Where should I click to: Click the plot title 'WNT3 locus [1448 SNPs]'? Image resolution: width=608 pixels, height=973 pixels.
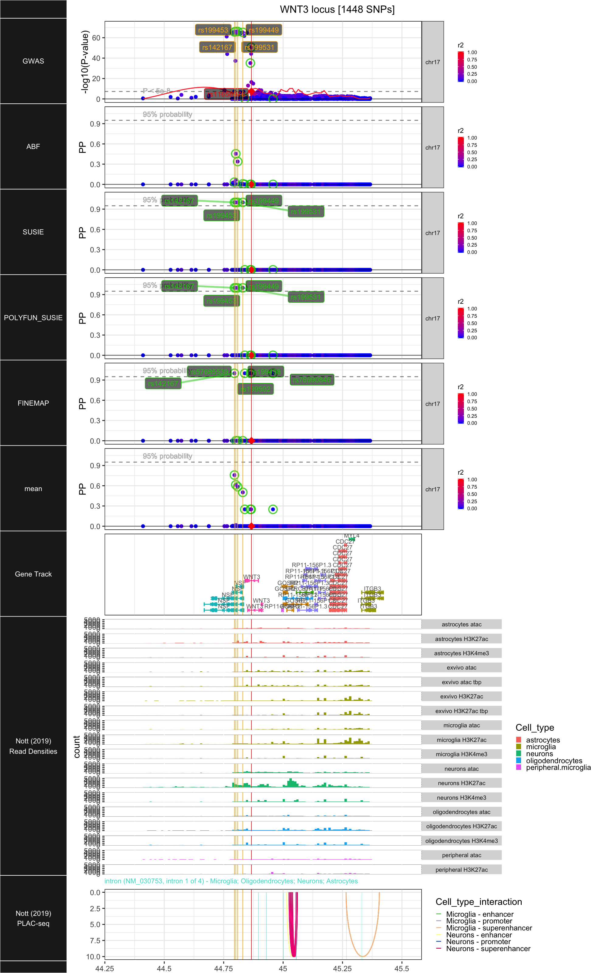pyautogui.click(x=337, y=10)
